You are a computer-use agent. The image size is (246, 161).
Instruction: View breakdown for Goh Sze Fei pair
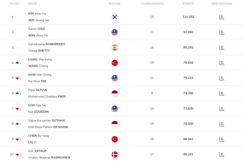pyautogui.click(x=222, y=109)
